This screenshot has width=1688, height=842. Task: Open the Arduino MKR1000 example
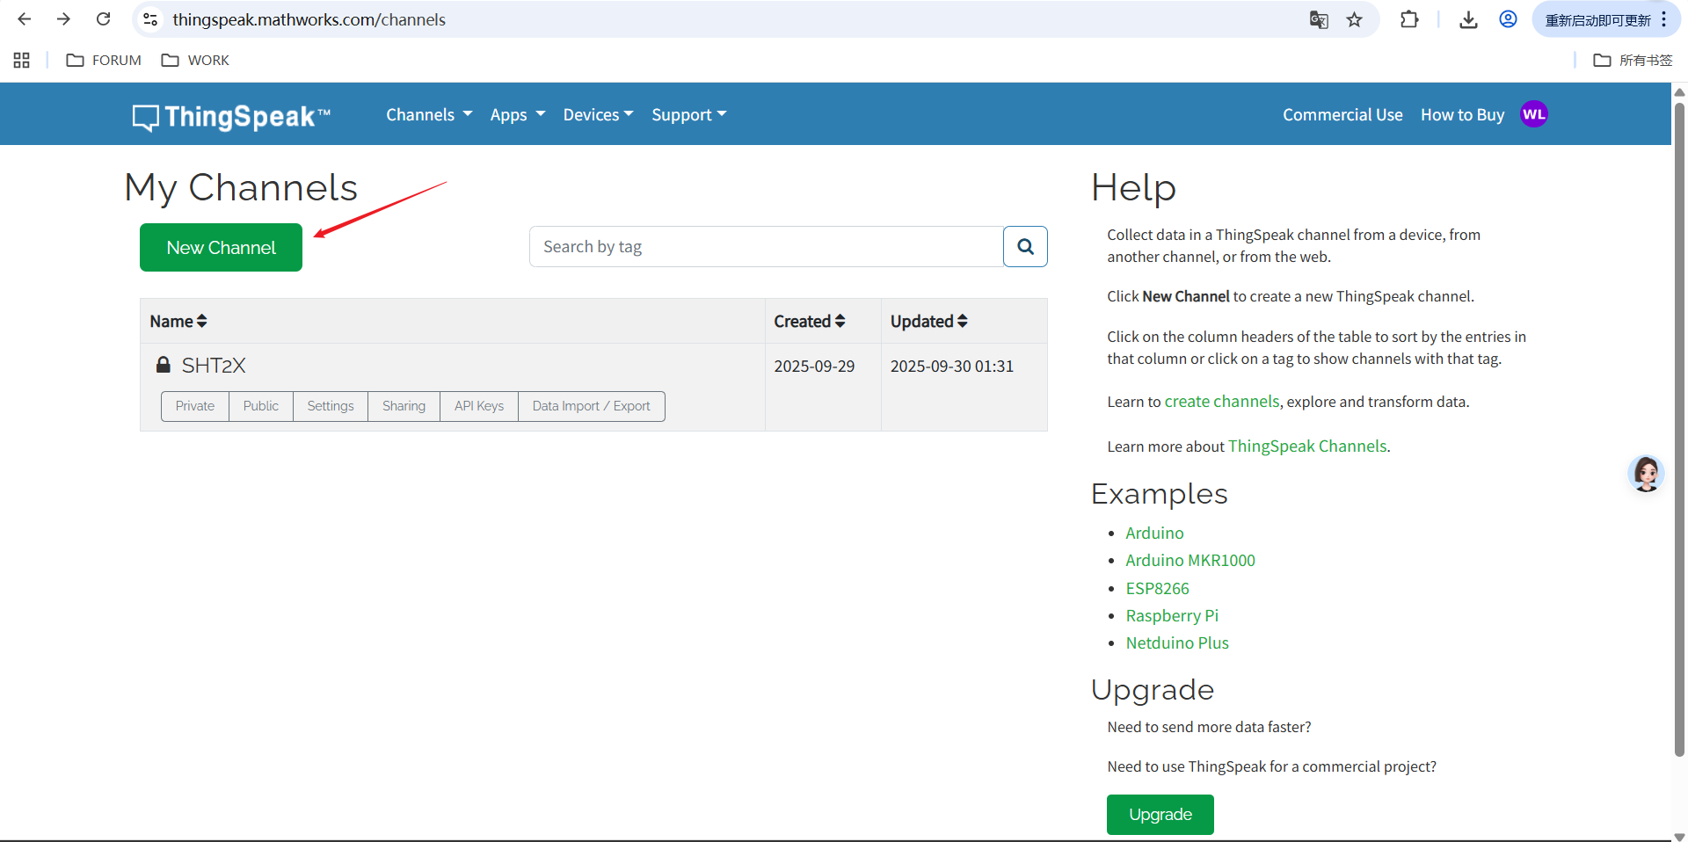[1190, 561]
